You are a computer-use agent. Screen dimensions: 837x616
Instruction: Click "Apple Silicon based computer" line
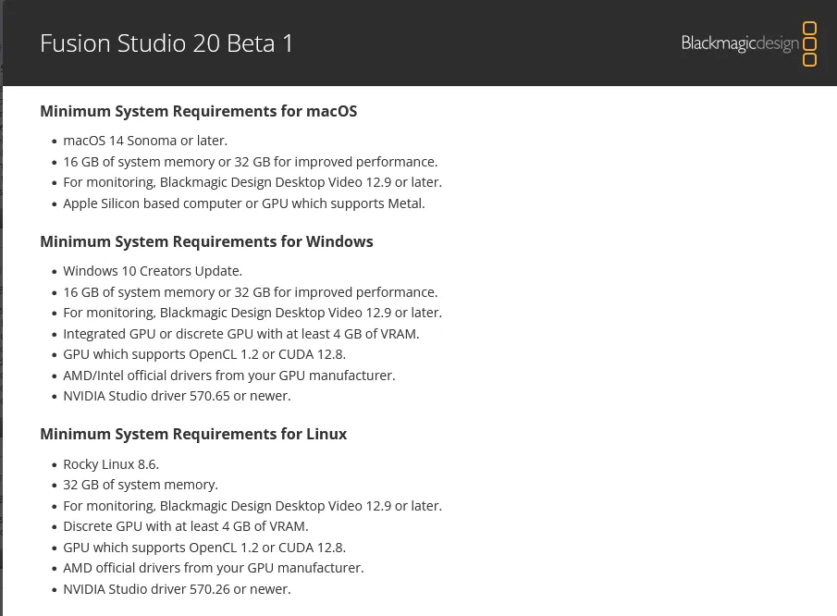coord(244,203)
